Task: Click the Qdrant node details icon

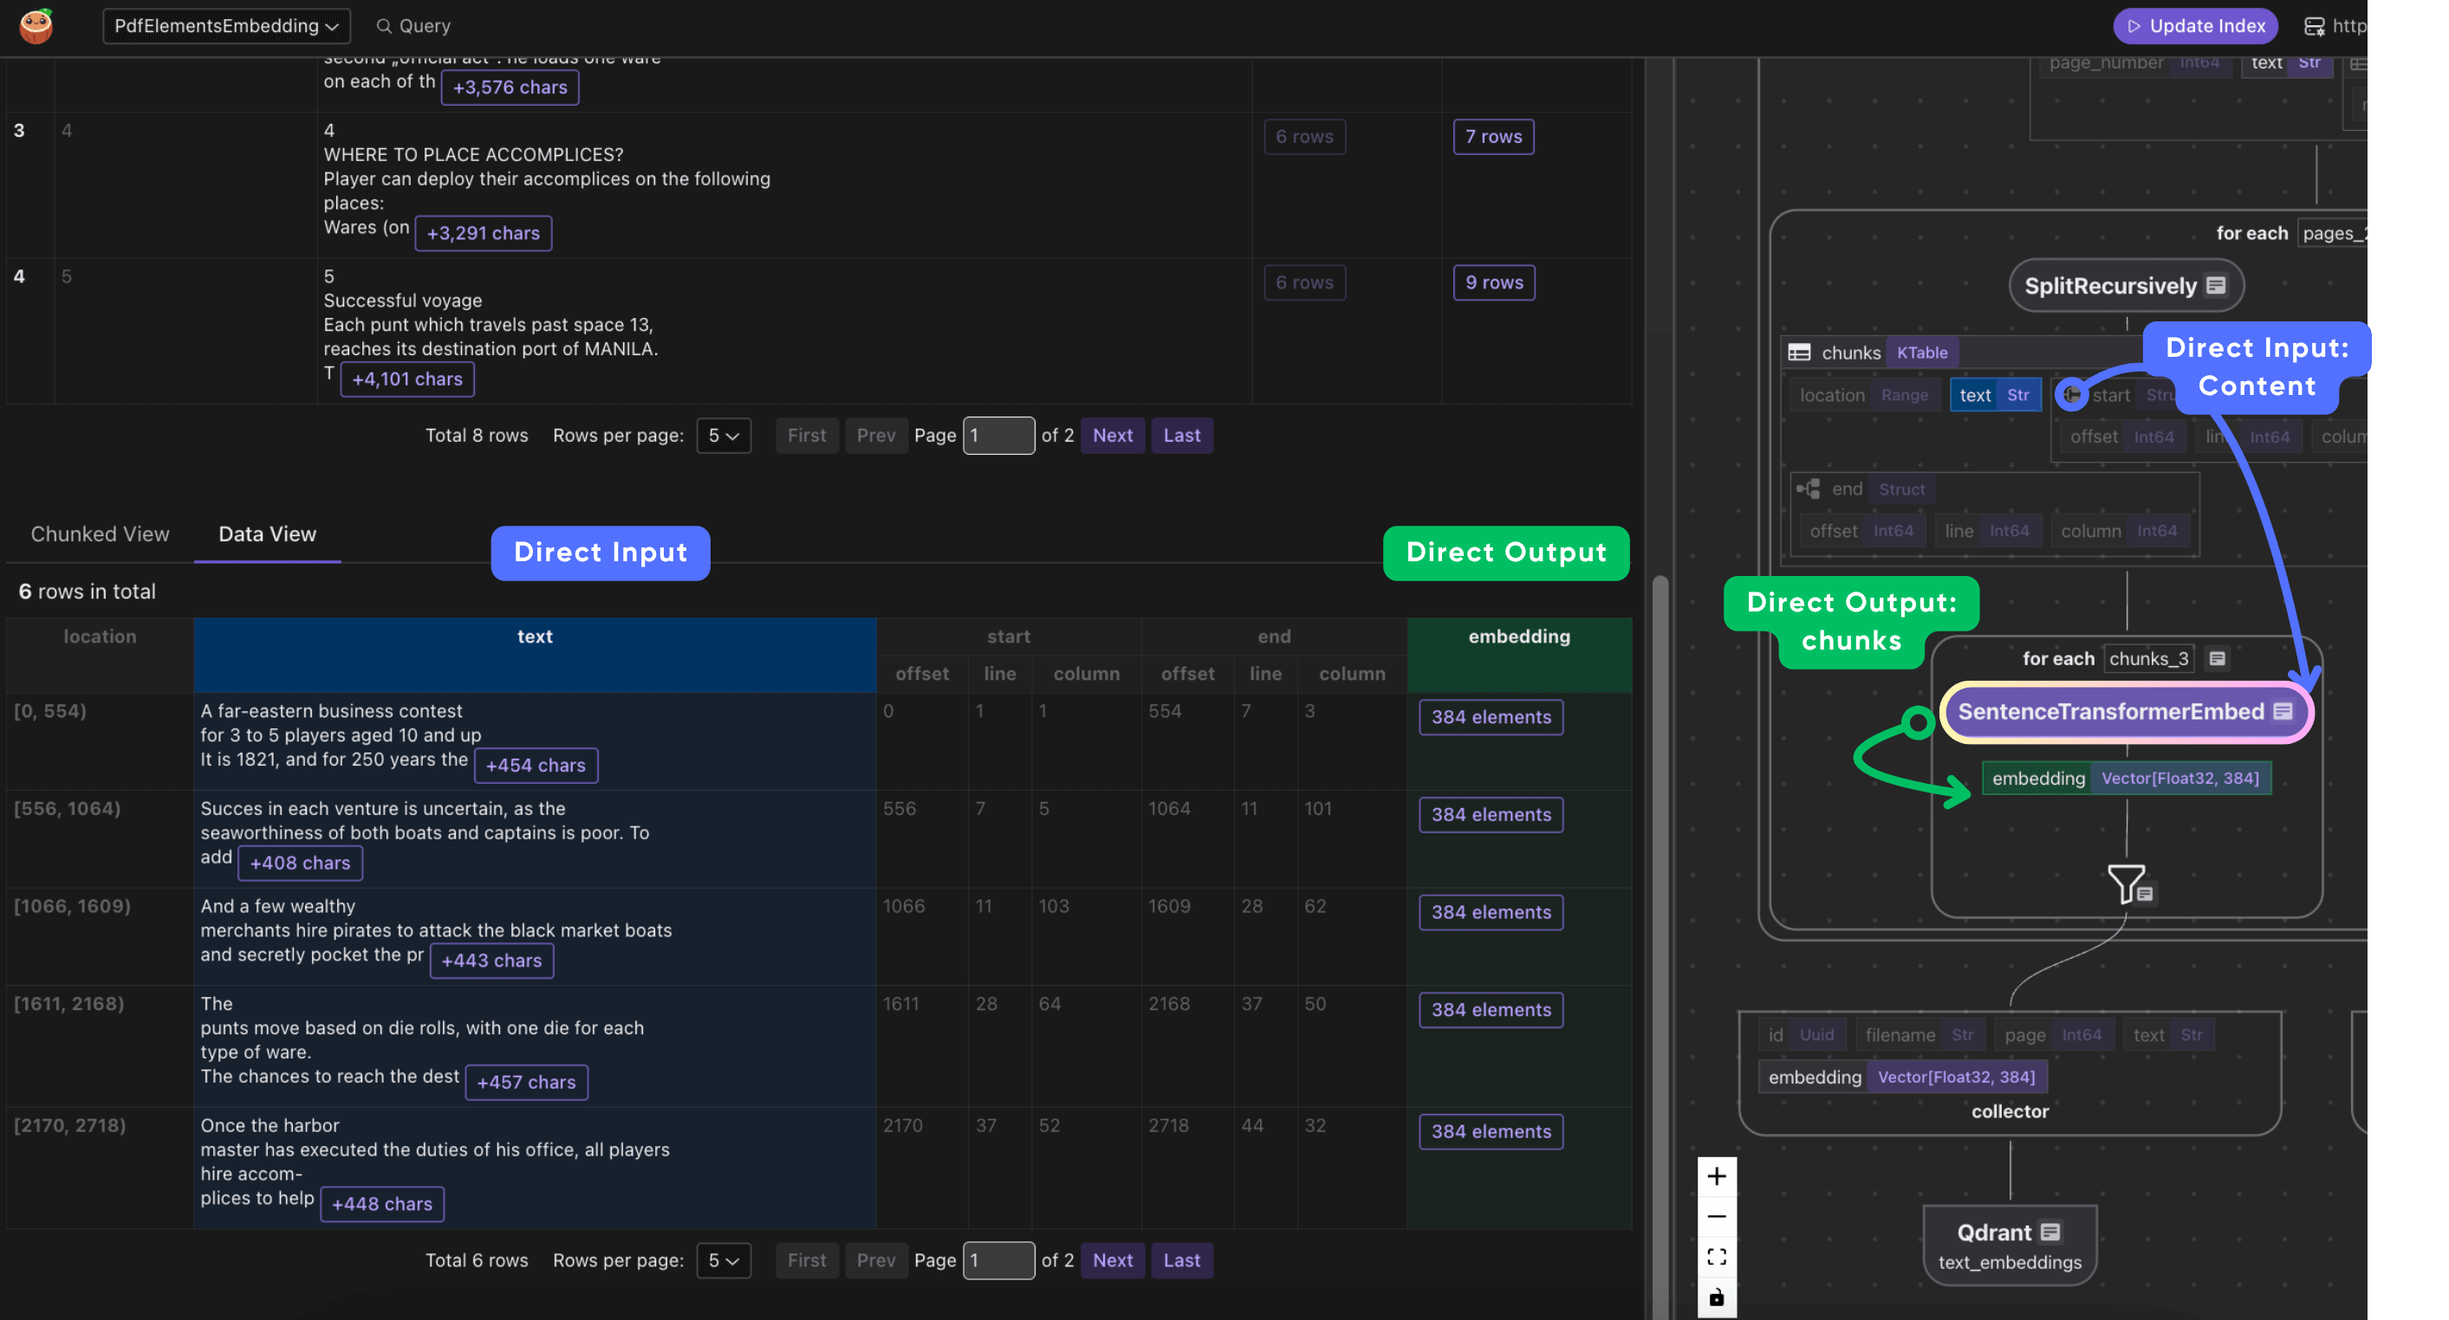Action: point(2050,1232)
